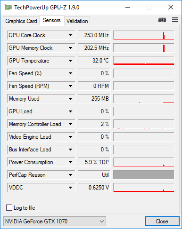Expand the Memory Used dropdown arrow

pyautogui.click(x=70, y=99)
